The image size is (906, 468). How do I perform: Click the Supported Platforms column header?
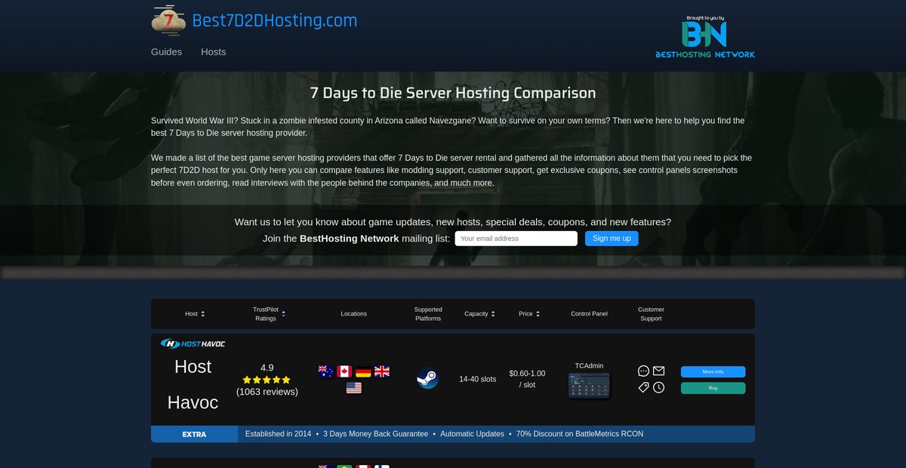coord(428,314)
